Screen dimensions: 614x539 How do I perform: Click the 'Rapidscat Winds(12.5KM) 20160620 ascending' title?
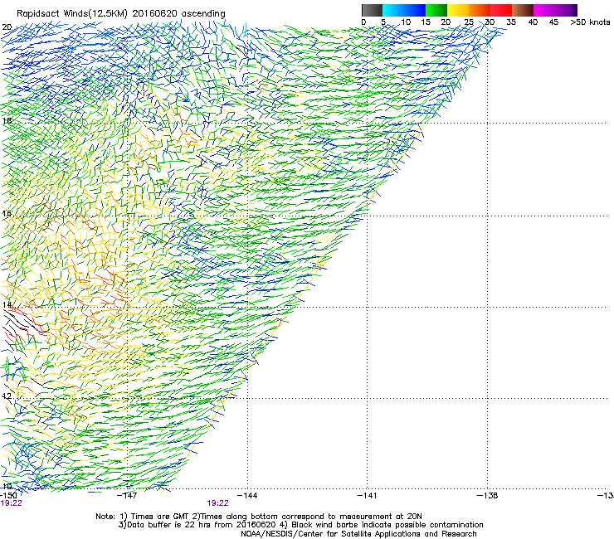click(121, 14)
